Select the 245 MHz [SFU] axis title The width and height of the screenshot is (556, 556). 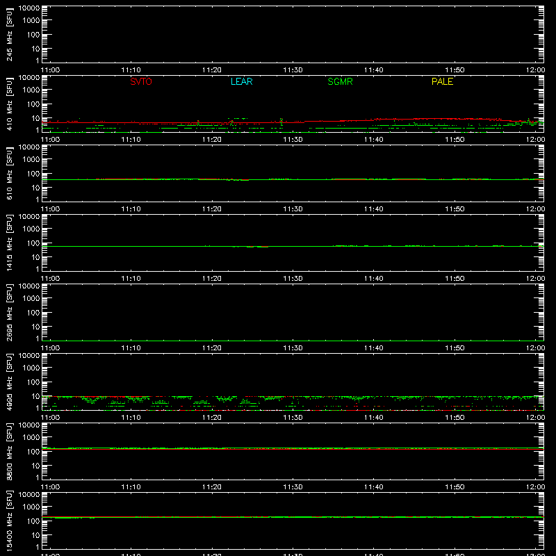[x=10, y=35]
